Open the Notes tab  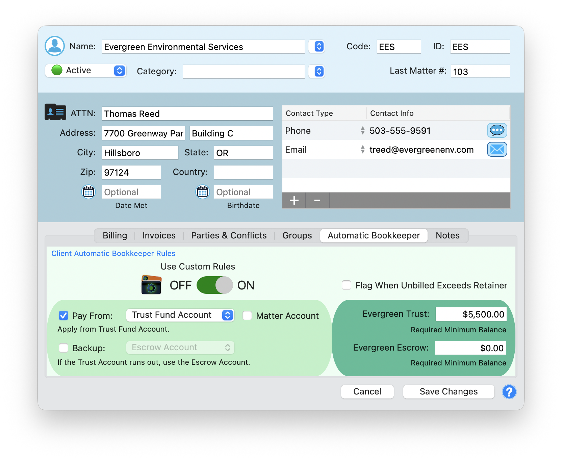pyautogui.click(x=447, y=235)
